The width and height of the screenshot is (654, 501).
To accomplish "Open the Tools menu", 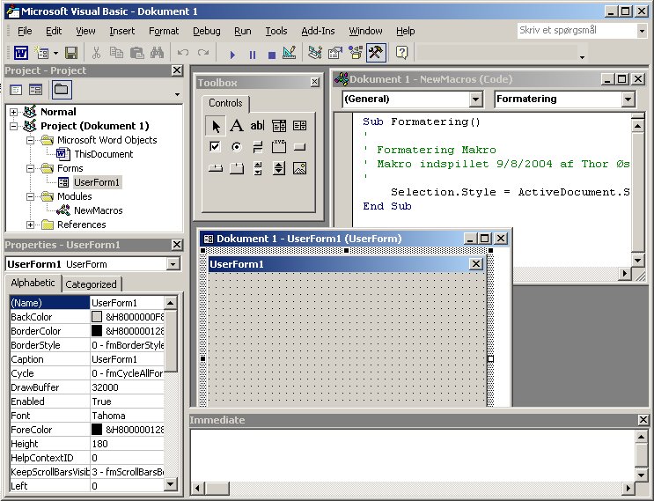I will pos(276,31).
